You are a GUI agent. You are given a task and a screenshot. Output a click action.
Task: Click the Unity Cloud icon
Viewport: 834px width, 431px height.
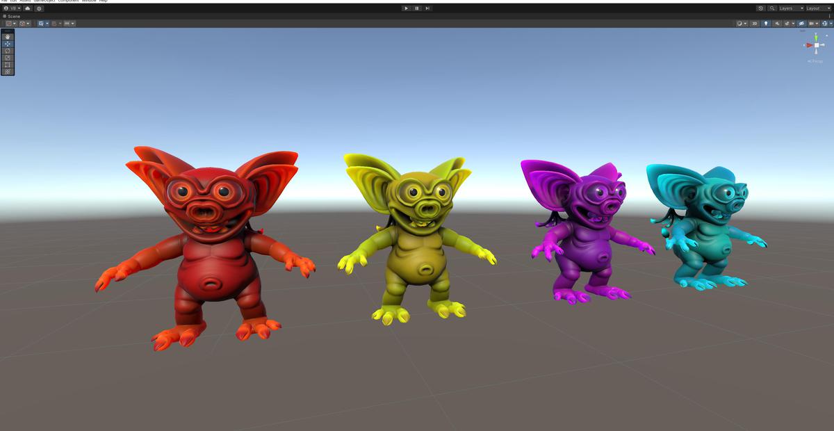pyautogui.click(x=28, y=8)
